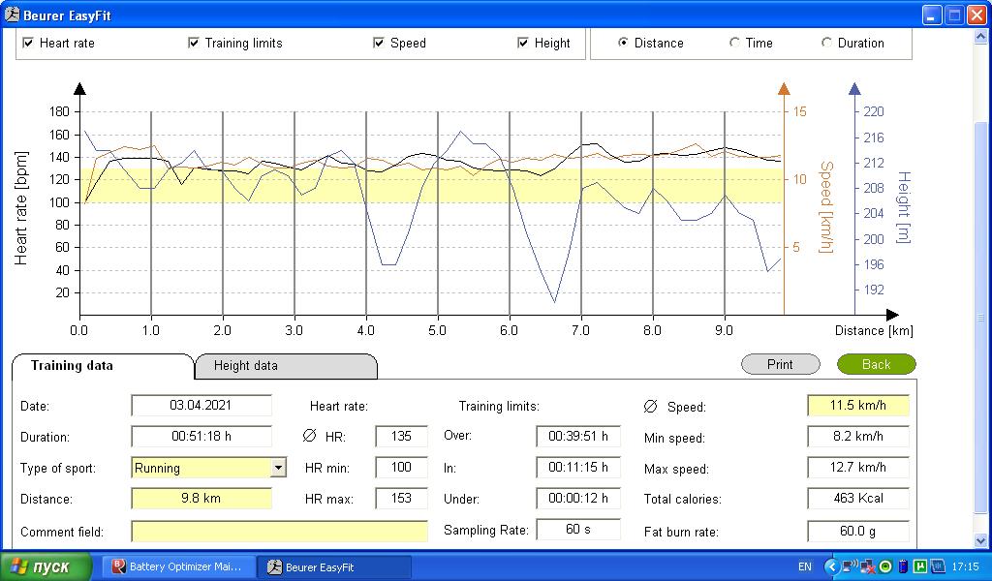Click the Distance [km] axis label
992x581 pixels.
(x=874, y=330)
